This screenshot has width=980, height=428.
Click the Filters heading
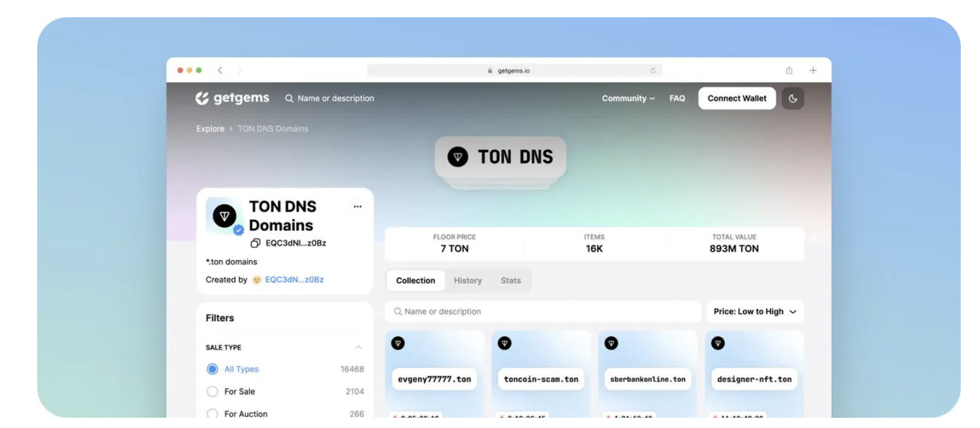[x=220, y=318]
